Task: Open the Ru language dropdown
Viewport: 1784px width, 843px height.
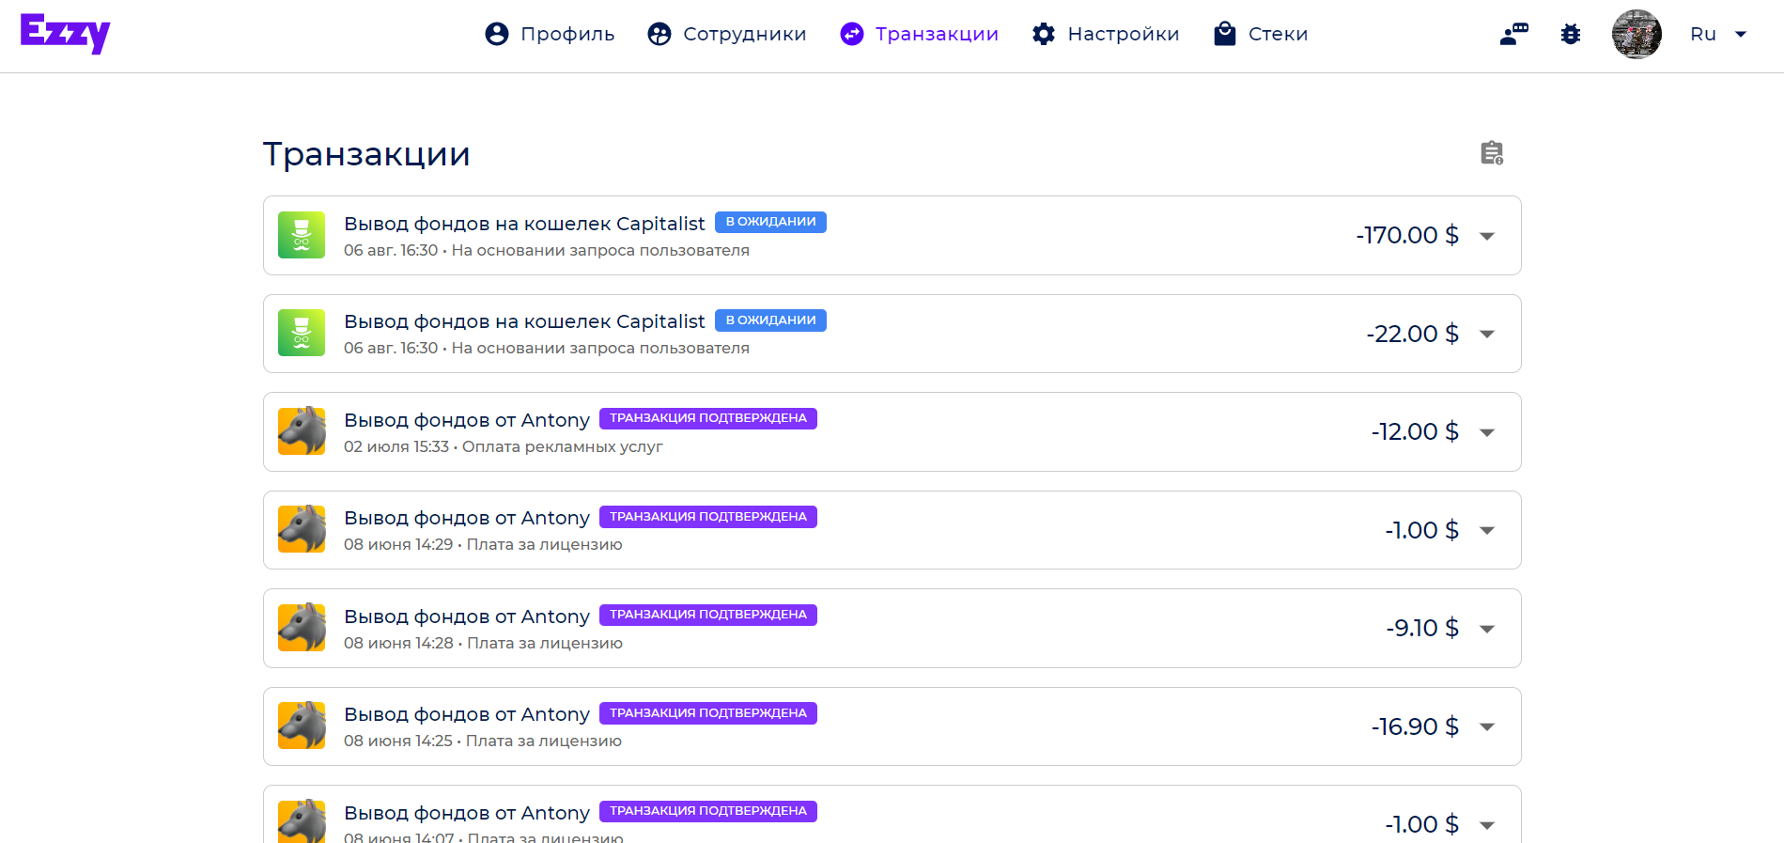Action: coord(1718,34)
